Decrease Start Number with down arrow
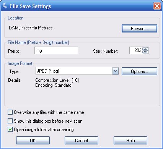 tap(145, 52)
